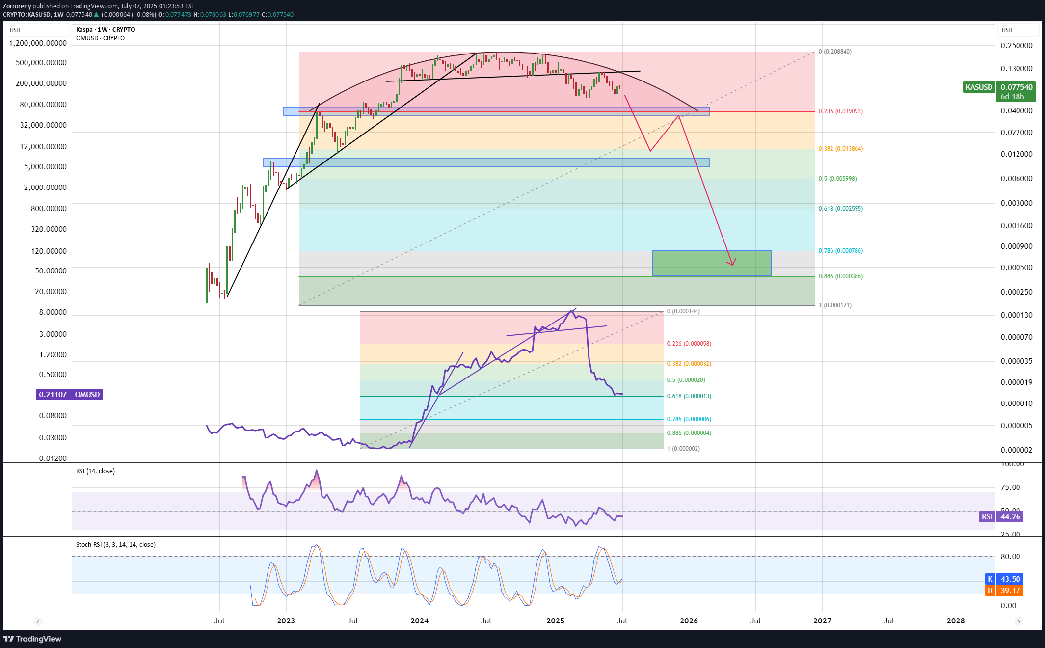Viewport: 1045px width, 648px height.
Task: Select the 'RSI (14, close)' indicator legend
Action: point(95,471)
